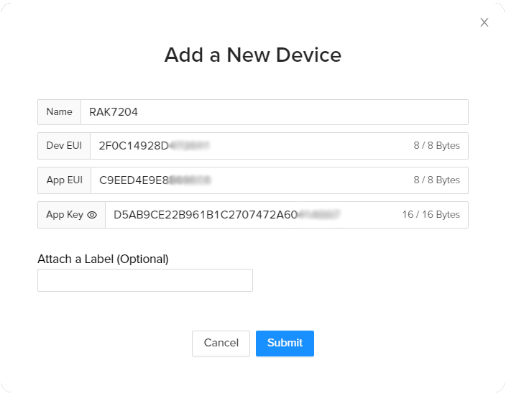Screen dimensions: 506x396
Task: Focus the empty Attach a Label input box
Action: pyautogui.click(x=145, y=280)
